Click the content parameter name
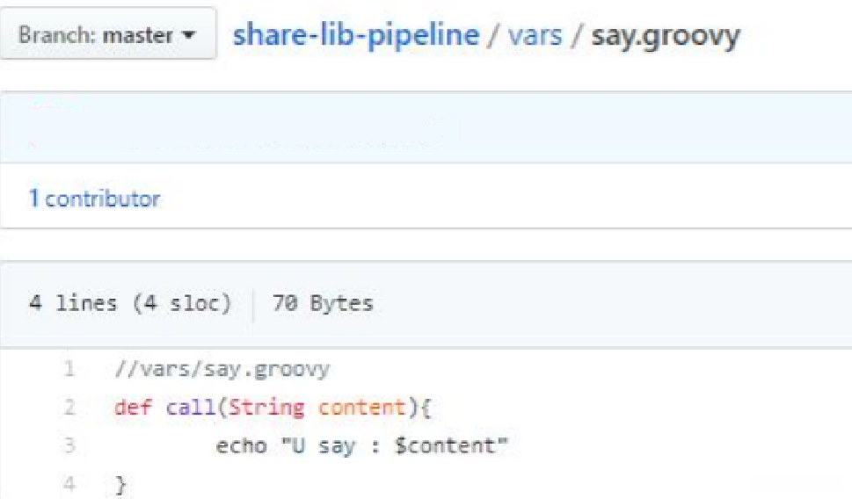The image size is (852, 499). coord(360,409)
